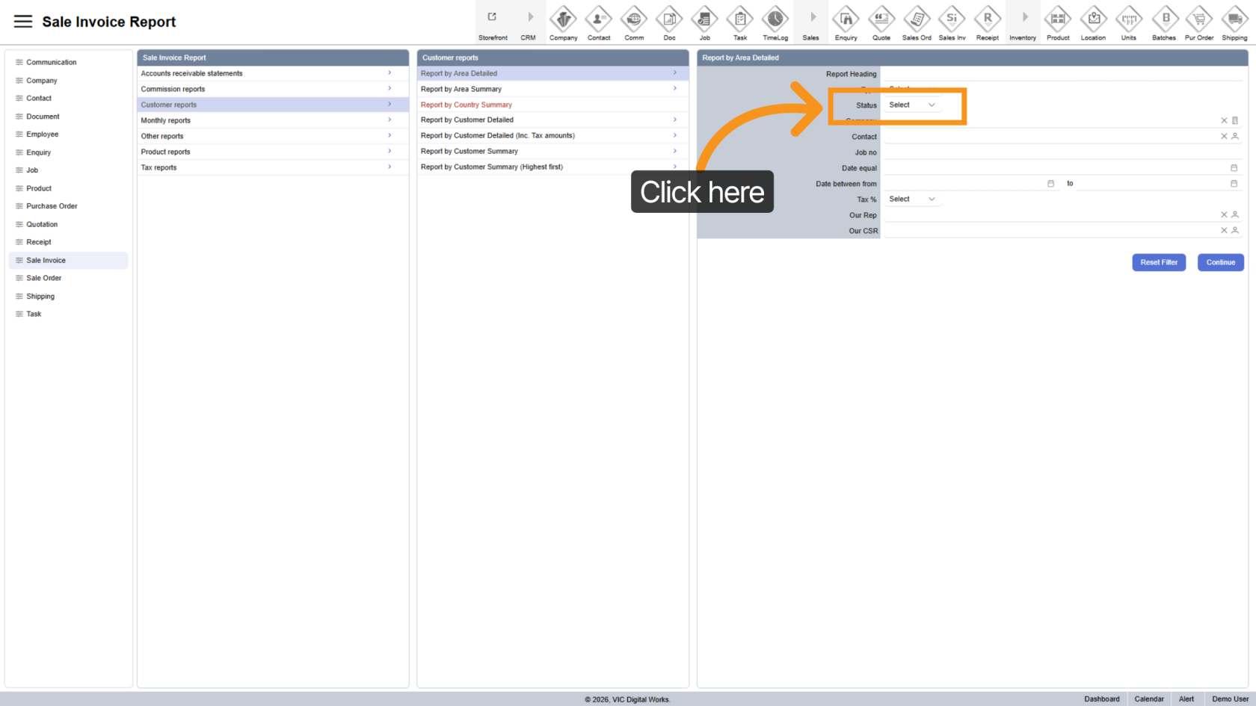Open the Status Select dropdown

click(x=911, y=105)
